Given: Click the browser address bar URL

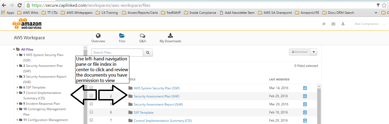Looking at the screenshot, I should [x=91, y=5].
